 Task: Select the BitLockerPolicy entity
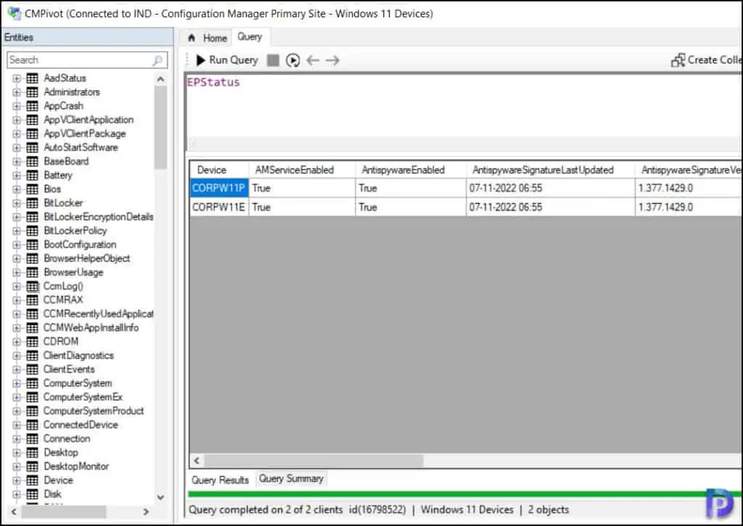(x=75, y=231)
